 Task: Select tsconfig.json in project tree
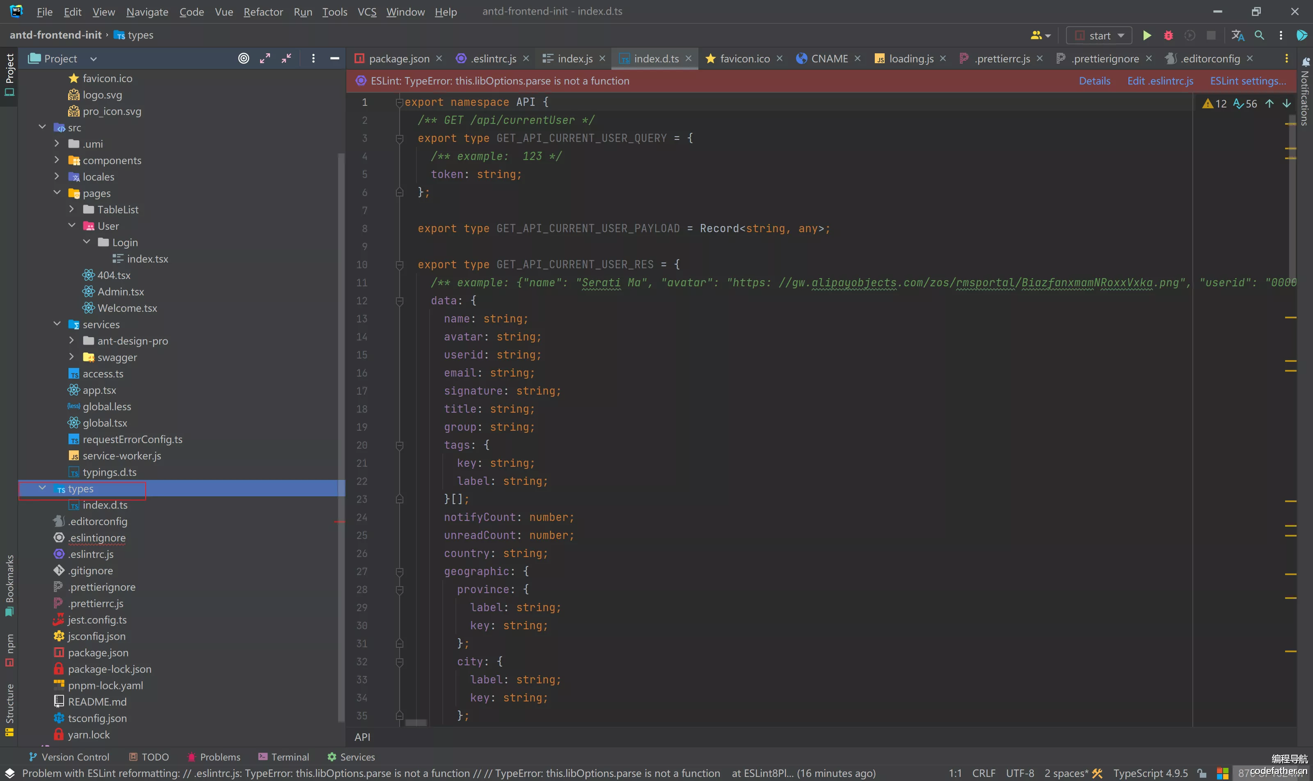(97, 718)
